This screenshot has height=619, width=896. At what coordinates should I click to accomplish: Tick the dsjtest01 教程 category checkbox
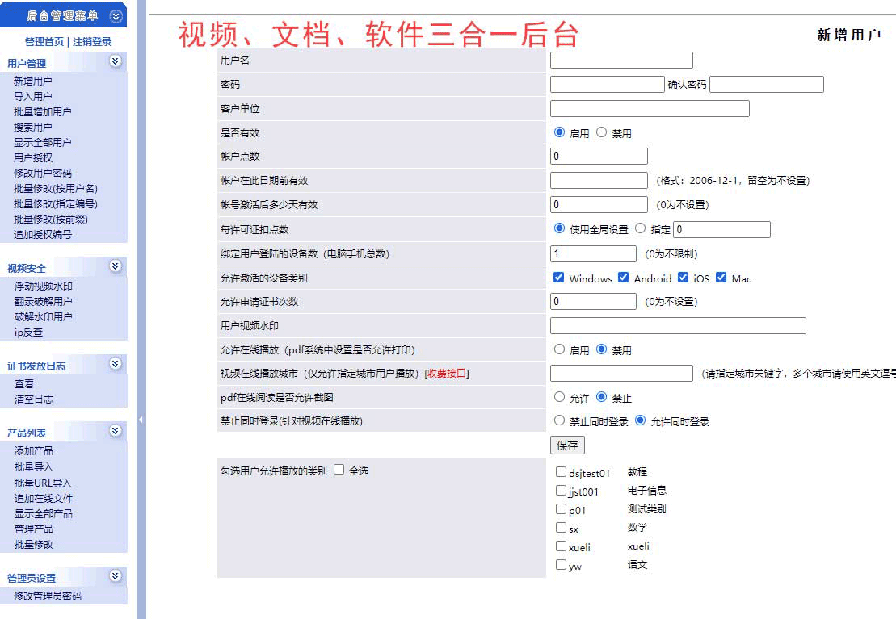click(561, 472)
